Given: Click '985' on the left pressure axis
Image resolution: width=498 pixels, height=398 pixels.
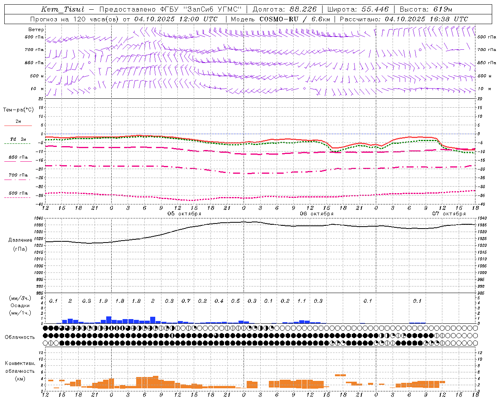Looking at the screenshot, I should (x=40, y=293).
